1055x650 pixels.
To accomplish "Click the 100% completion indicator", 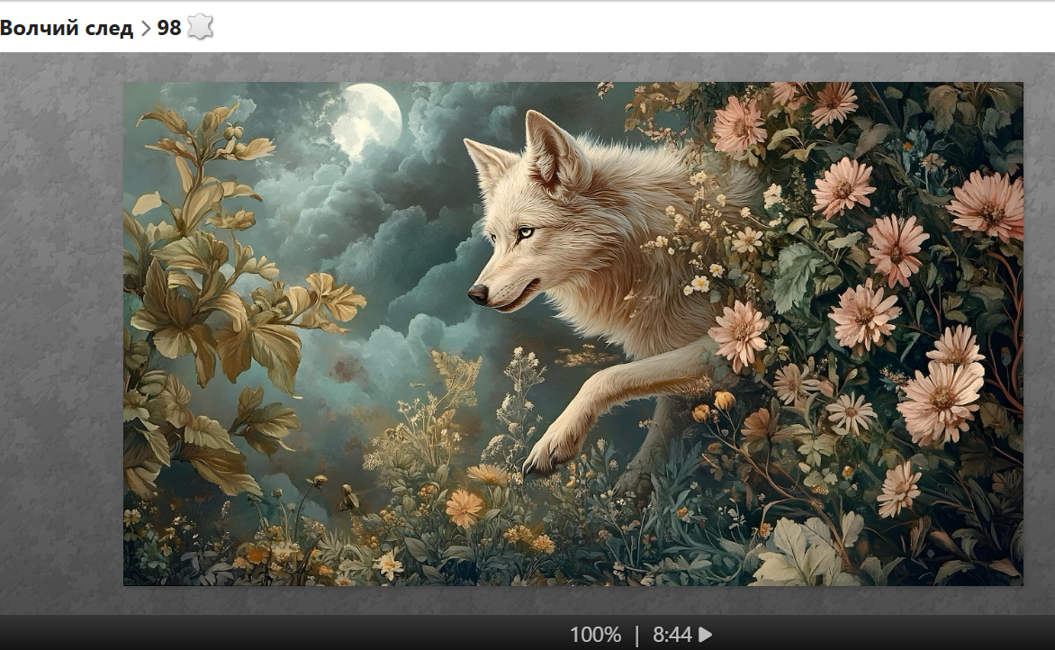I will [595, 635].
